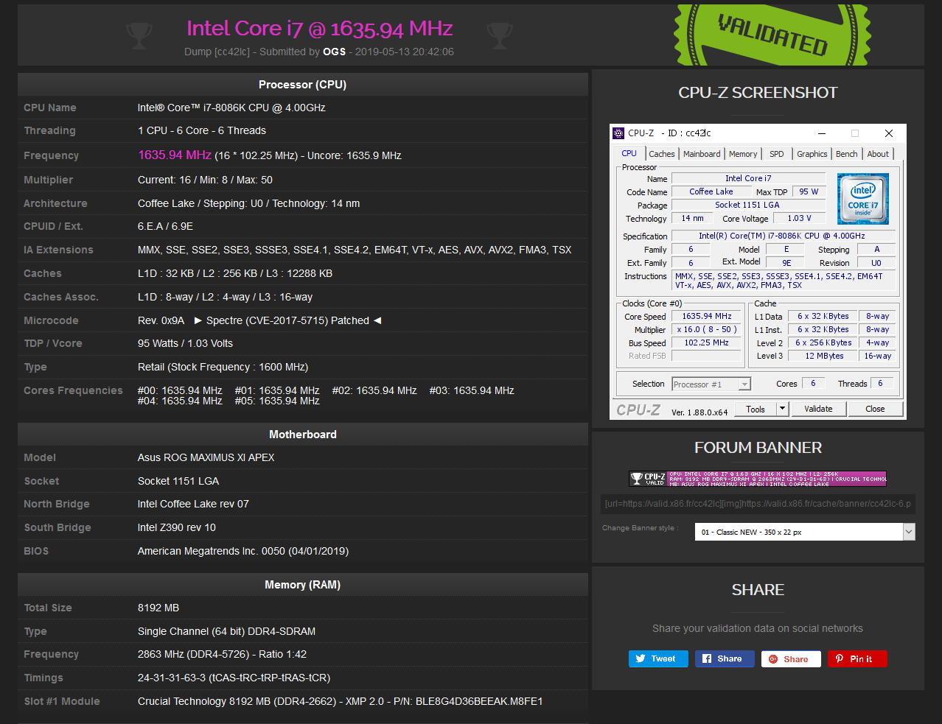Viewport: 942px width, 724px height.
Task: Click the Coffee Lake code name field
Action: coord(711,191)
